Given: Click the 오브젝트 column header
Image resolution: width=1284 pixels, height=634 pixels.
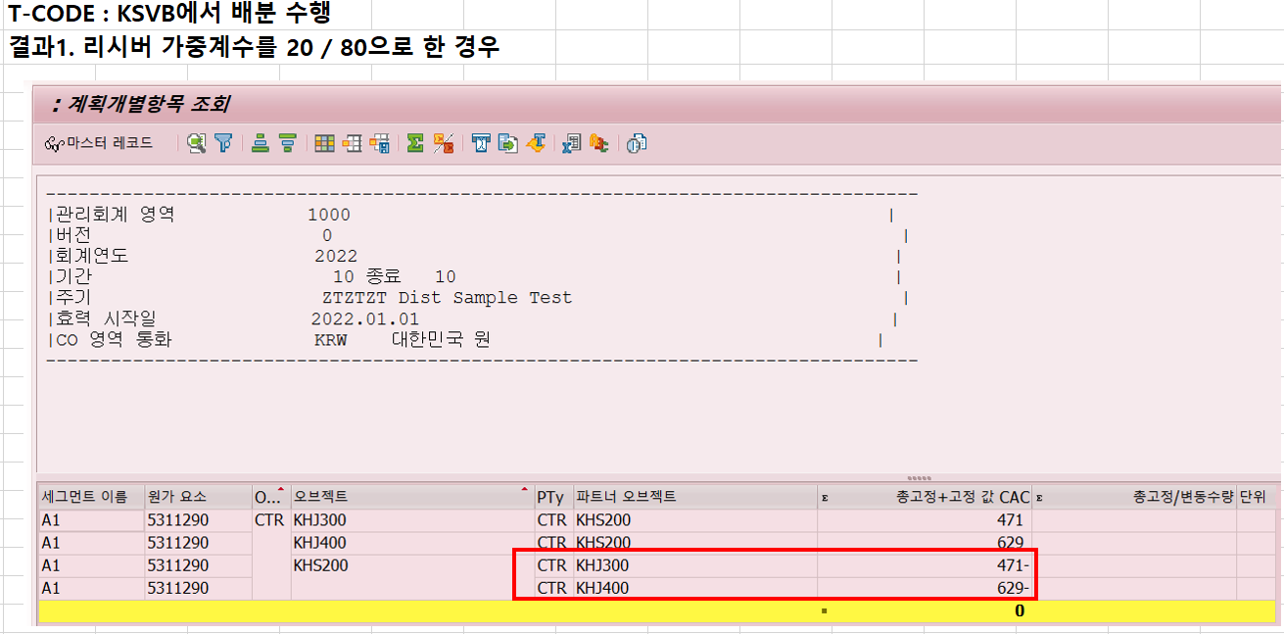Looking at the screenshot, I should (x=411, y=497).
